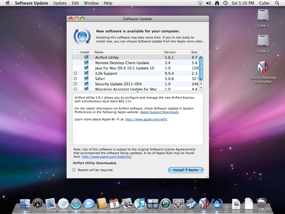Uncheck Remote Desktop Client Update checkbox
285x214 pixels.
point(86,63)
